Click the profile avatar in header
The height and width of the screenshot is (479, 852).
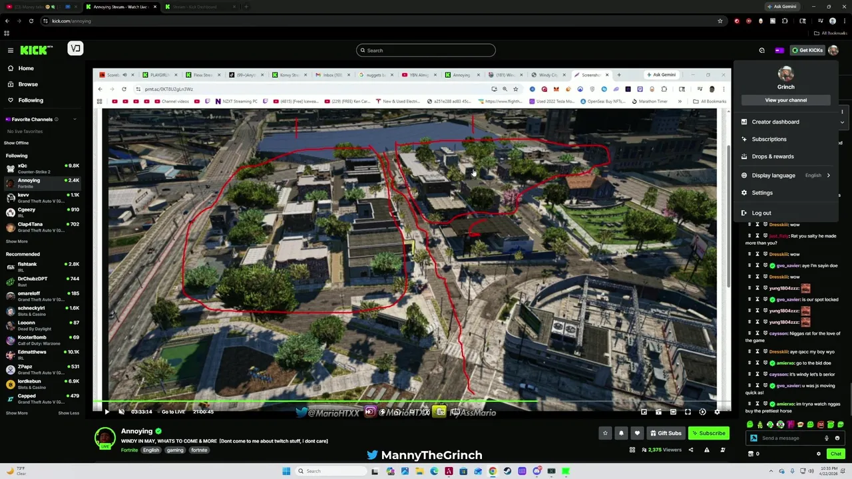tap(833, 51)
